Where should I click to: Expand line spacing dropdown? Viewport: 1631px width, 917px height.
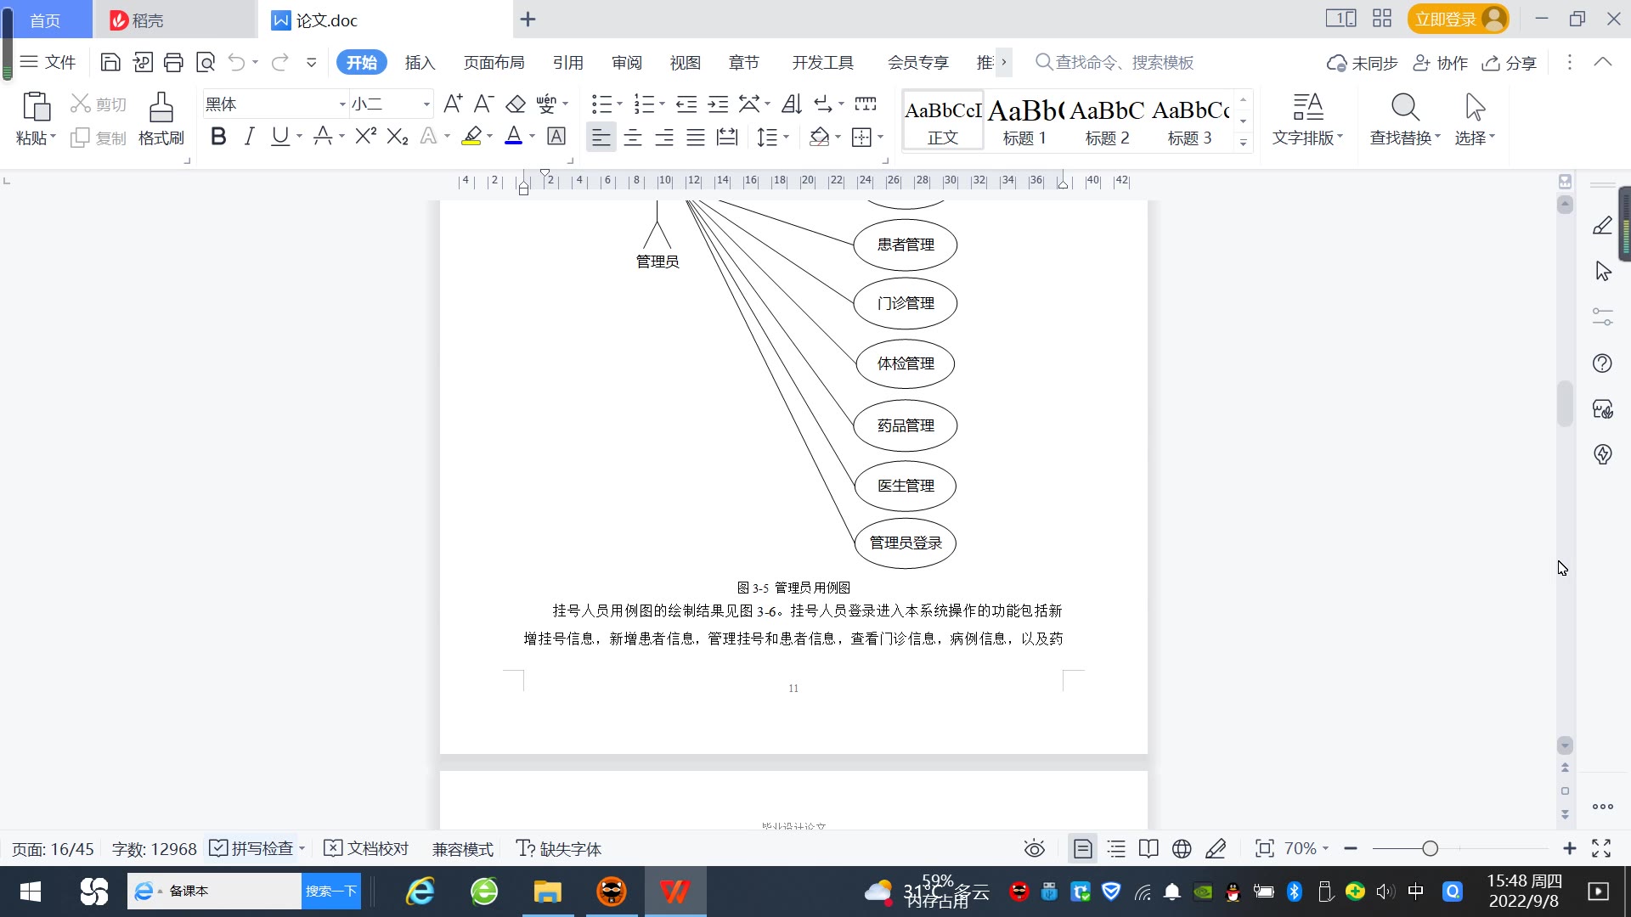point(787,137)
